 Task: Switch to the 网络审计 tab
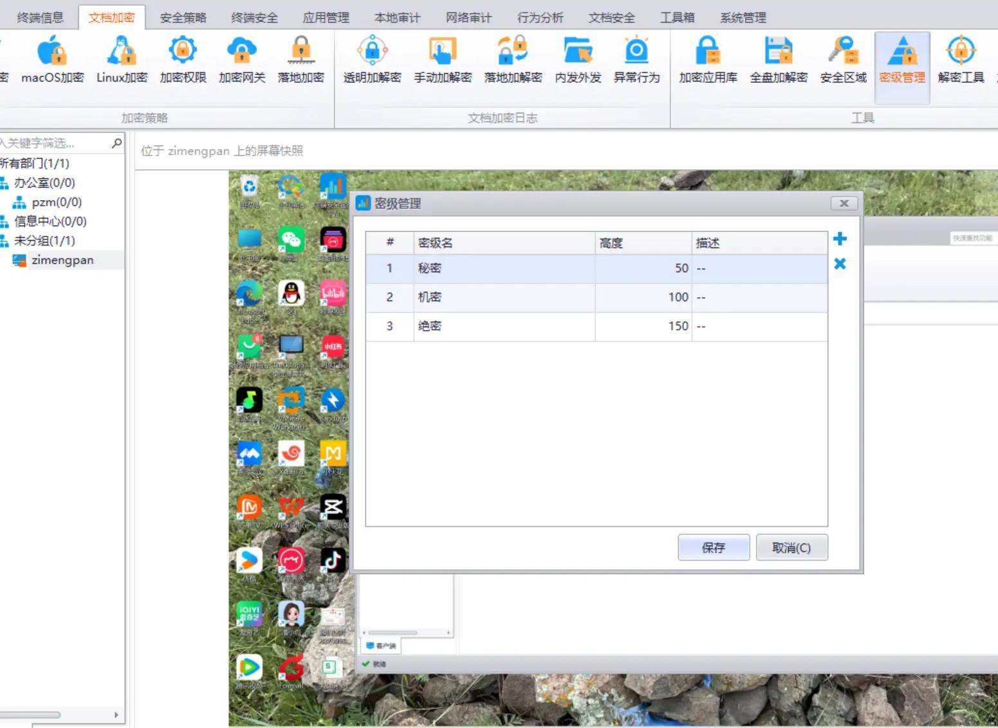(x=468, y=17)
